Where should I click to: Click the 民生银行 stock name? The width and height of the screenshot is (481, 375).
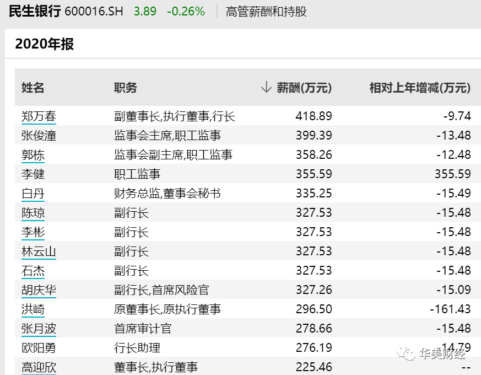35,12
